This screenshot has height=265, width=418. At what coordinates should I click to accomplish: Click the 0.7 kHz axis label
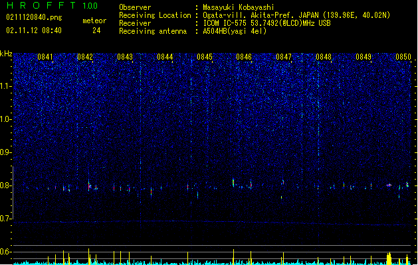tap(6, 219)
